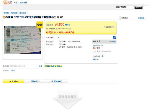This screenshot has width=149, height=112.
Task: Switch to the 出價紀錄(0) tab
Action: pos(57,81)
